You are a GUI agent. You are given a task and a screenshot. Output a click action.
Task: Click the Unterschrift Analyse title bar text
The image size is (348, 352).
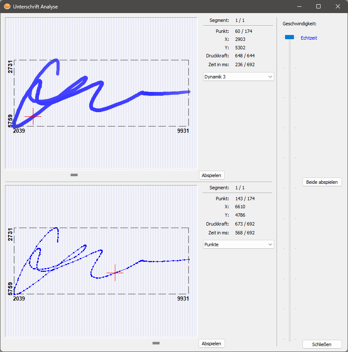(x=36, y=7)
